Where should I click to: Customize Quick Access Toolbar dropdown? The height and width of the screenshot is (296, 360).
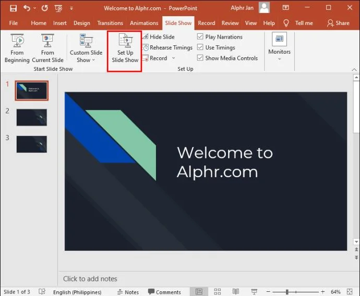coord(71,8)
